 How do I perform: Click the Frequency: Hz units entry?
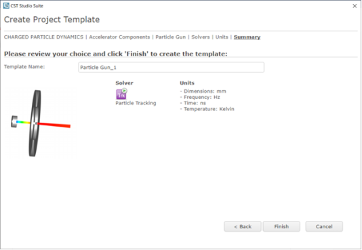coord(200,97)
